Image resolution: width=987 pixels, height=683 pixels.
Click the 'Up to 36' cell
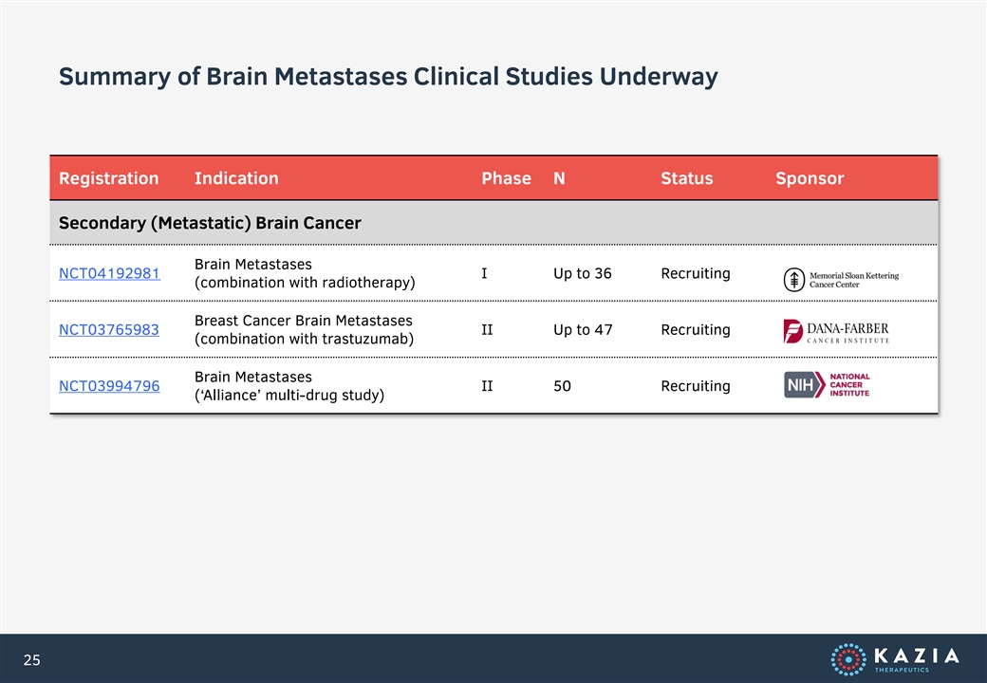tap(583, 273)
